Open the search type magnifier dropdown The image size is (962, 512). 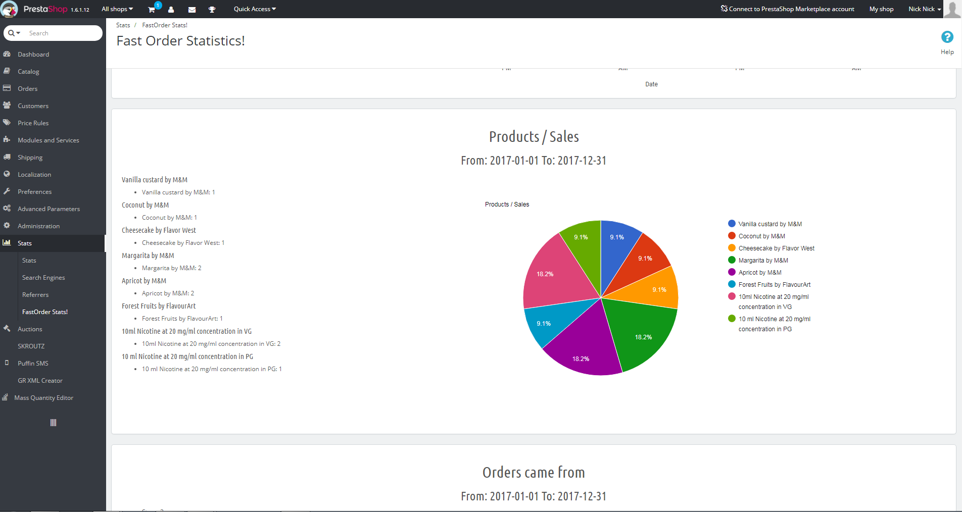14,33
